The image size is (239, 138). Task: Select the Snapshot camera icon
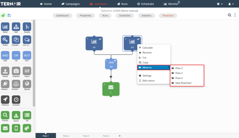pos(16,71)
